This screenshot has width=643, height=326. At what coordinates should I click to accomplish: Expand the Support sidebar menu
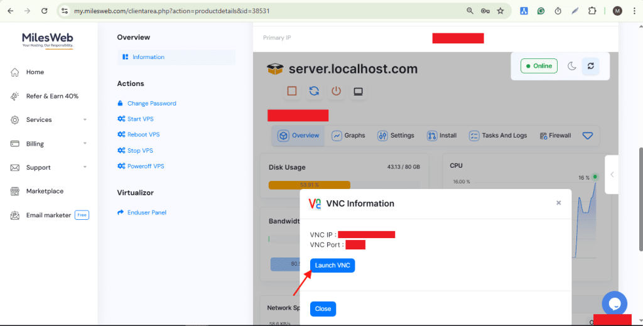tap(48, 168)
